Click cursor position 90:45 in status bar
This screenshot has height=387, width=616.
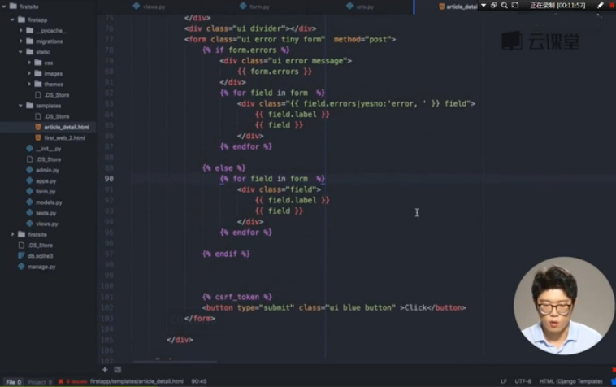click(199, 381)
